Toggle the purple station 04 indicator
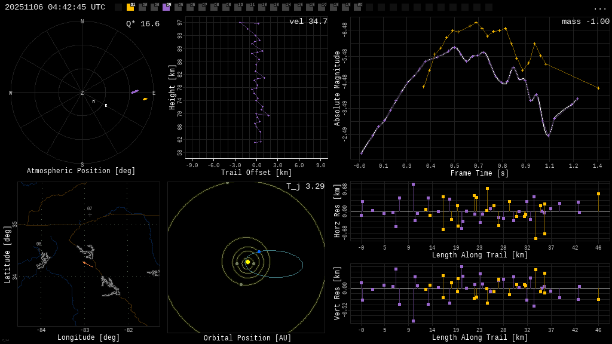Image resolution: width=612 pixels, height=344 pixels. tap(166, 7)
